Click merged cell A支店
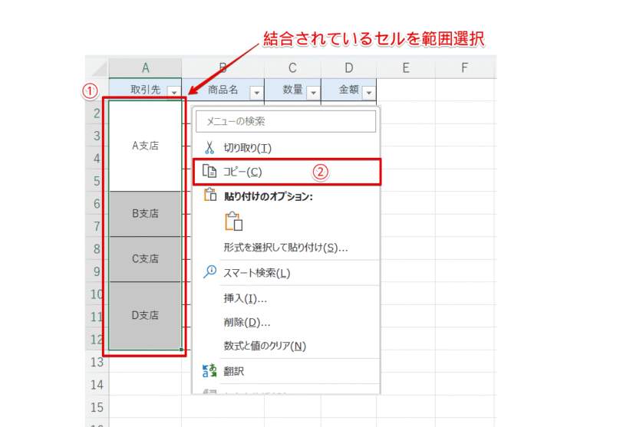 pos(146,146)
